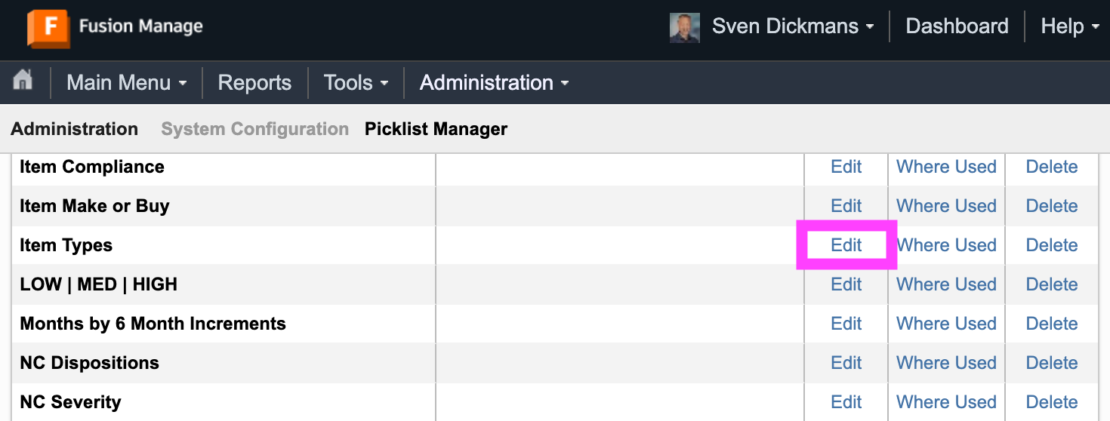The height and width of the screenshot is (421, 1110).
Task: Delete the LOW | MED | HIGH picklist
Action: 1051,284
